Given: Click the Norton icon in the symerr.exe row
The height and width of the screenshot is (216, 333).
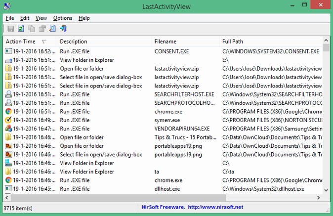Looking at the screenshot, I should (x=8, y=120).
